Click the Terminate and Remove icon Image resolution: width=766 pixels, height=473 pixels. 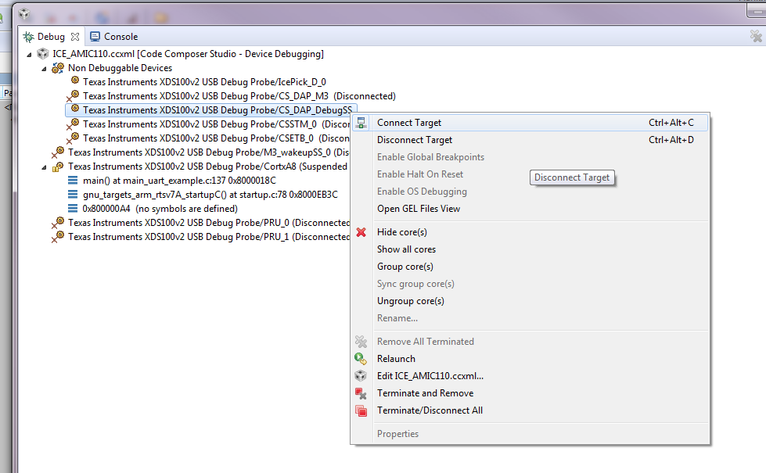(x=361, y=393)
